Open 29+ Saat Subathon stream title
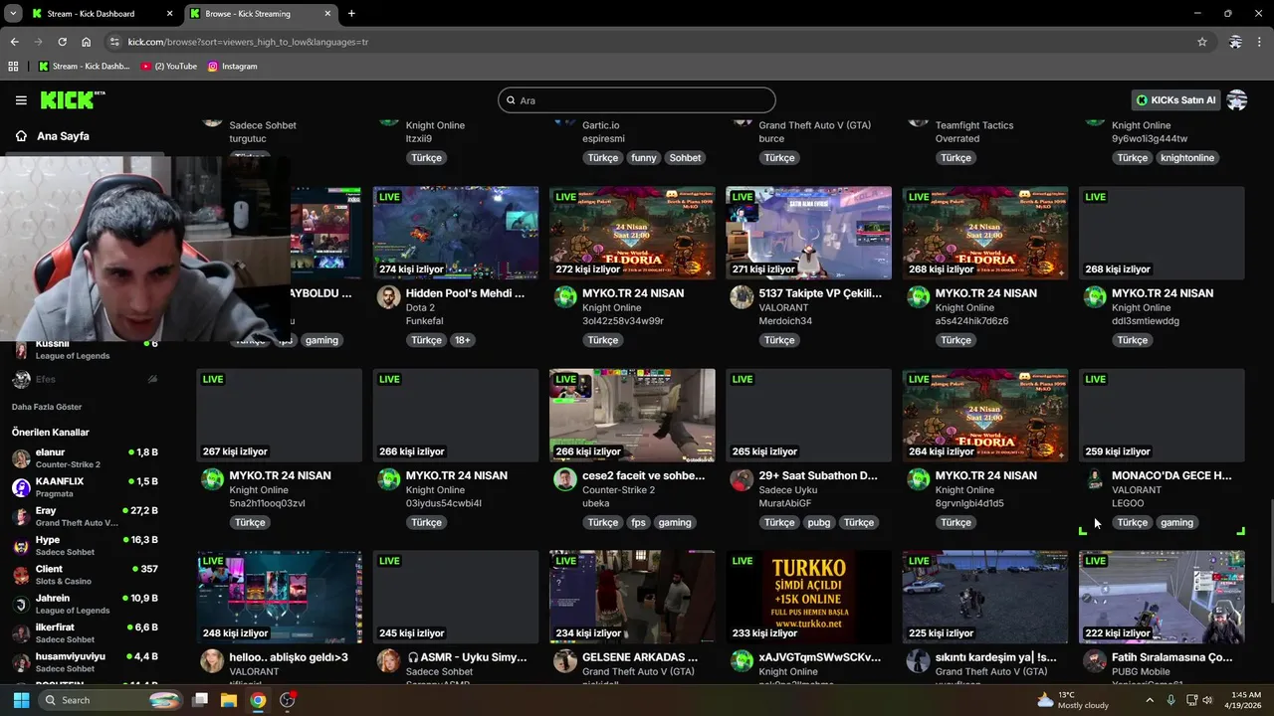This screenshot has height=716, width=1274. pyautogui.click(x=818, y=475)
